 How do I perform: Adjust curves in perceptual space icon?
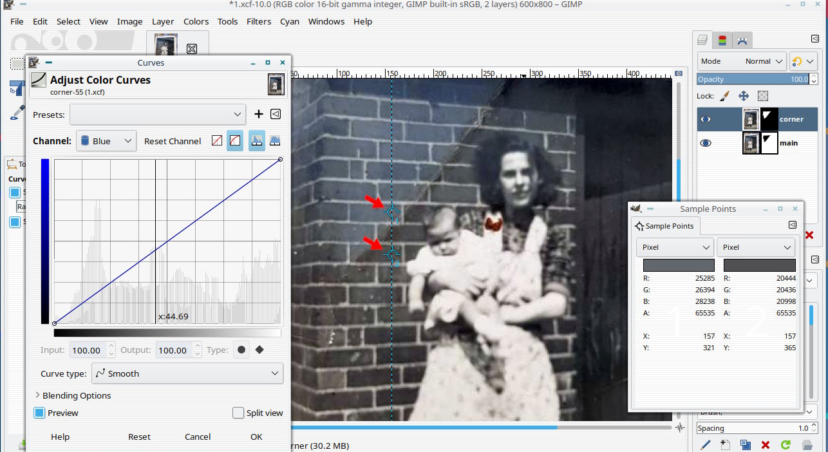point(235,141)
